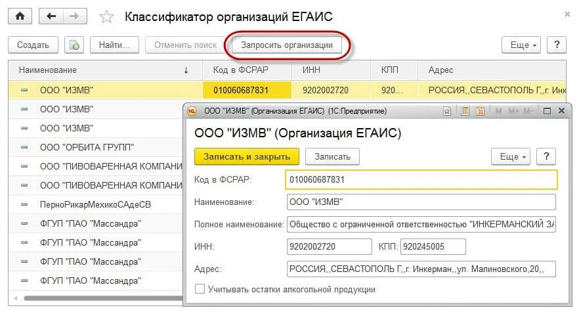The height and width of the screenshot is (314, 579).
Task: Sort by Наименование column header
Action: (105, 70)
